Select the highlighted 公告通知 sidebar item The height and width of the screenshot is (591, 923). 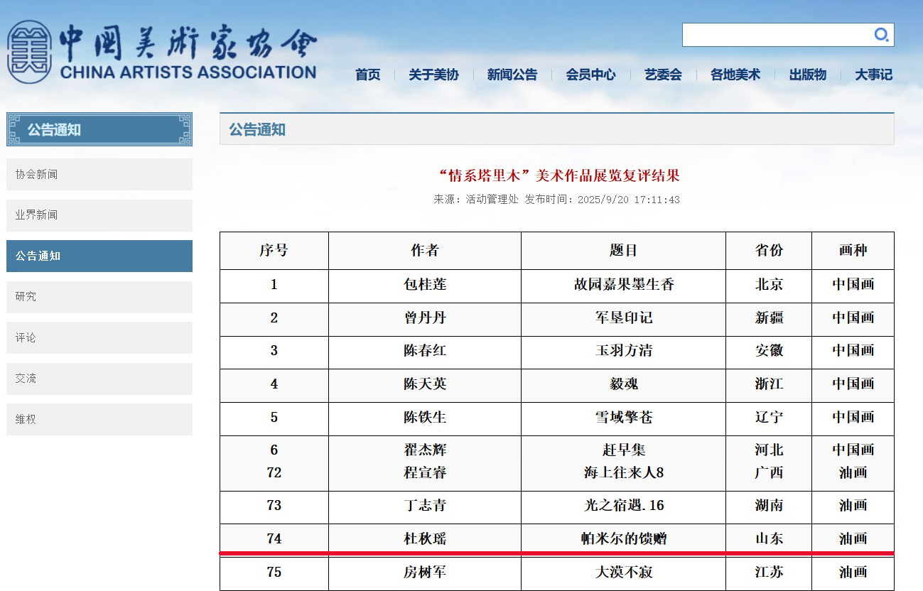click(x=99, y=256)
